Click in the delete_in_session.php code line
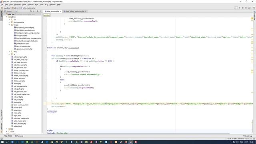This screenshot has width=256, height=144. (x=152, y=104)
